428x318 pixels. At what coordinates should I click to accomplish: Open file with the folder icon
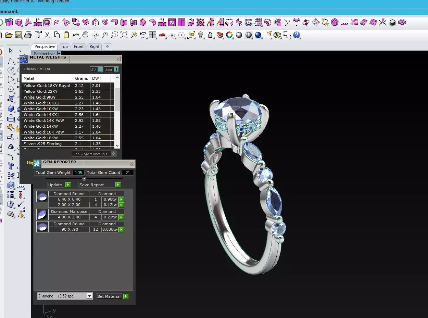click(9, 35)
